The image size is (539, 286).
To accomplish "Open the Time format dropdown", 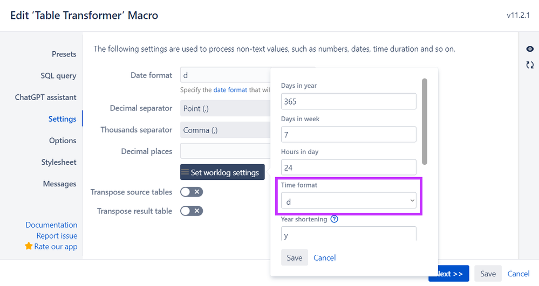I will (349, 201).
